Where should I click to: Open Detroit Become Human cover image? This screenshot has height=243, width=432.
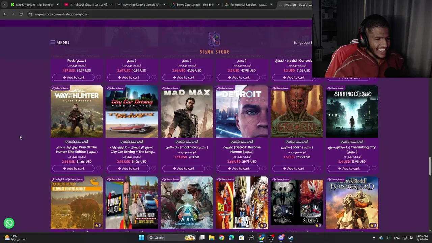tap(242, 111)
